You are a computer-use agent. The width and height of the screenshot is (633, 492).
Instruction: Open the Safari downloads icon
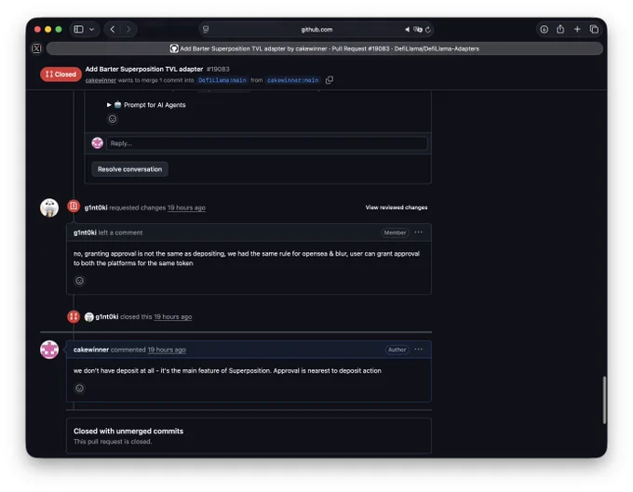coord(544,29)
